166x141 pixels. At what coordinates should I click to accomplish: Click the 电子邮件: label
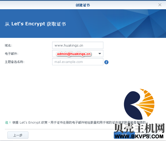pyautogui.click(x=12, y=54)
